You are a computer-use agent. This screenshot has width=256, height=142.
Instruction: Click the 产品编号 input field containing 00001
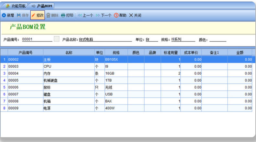coord(37,40)
